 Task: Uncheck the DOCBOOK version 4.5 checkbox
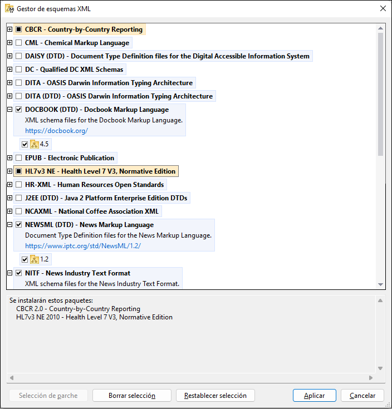click(x=24, y=144)
